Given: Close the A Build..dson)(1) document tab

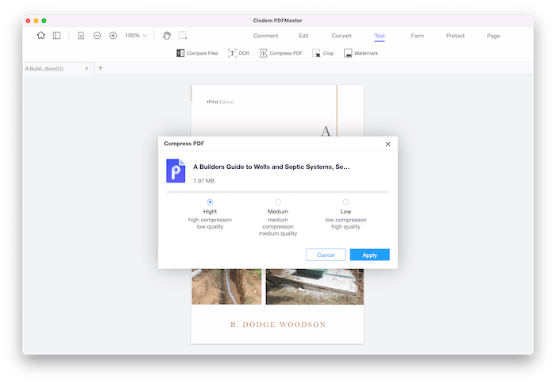Looking at the screenshot, I should point(87,68).
